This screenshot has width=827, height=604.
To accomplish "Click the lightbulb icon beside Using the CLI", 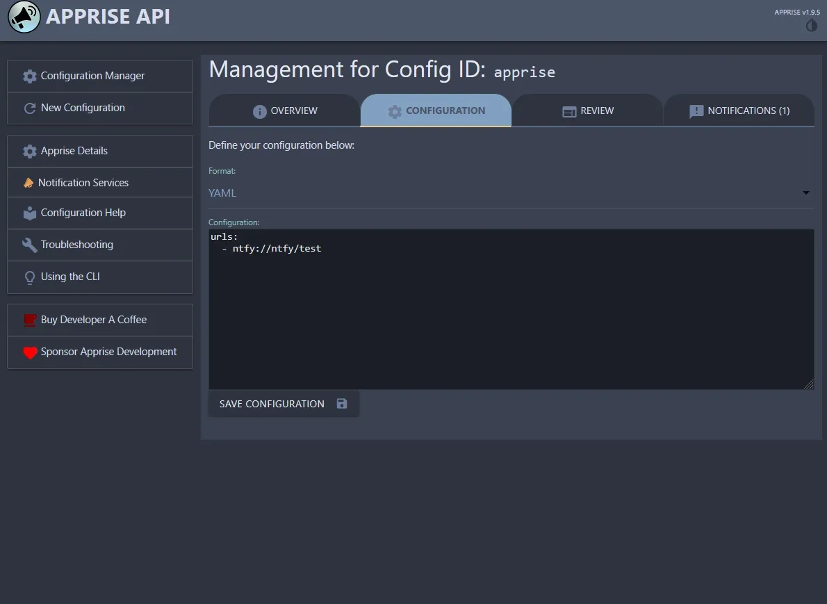I will [x=29, y=277].
